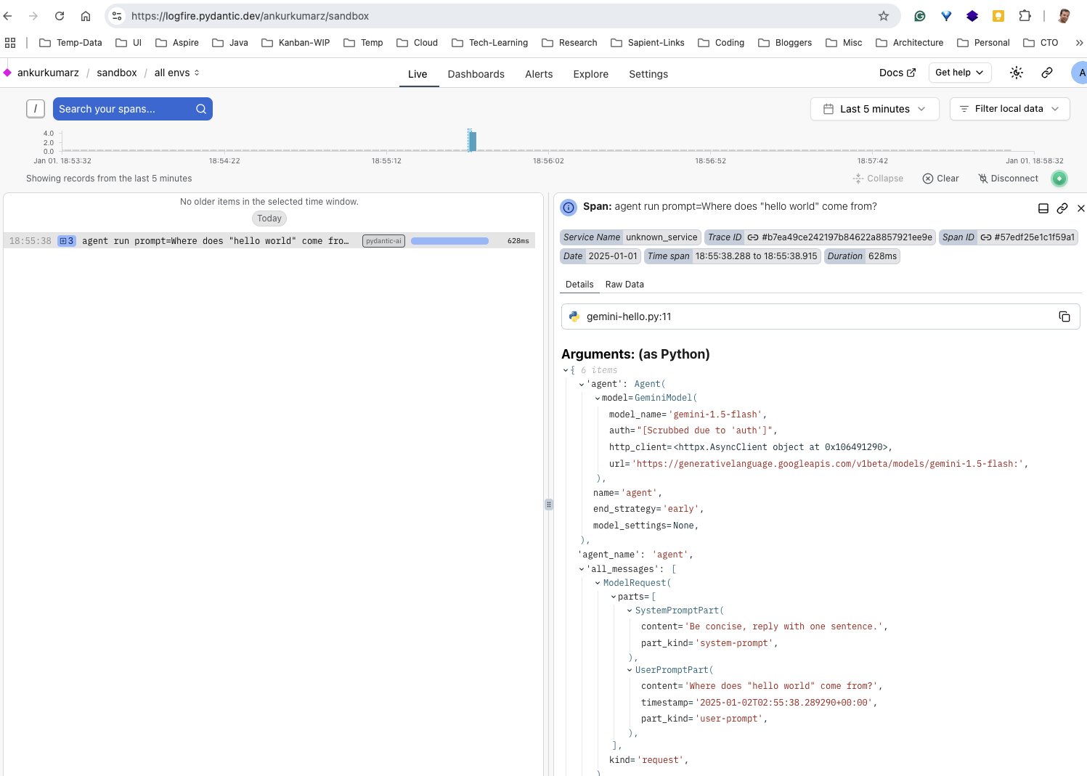Open the sandbox project breadcrumb

[117, 73]
